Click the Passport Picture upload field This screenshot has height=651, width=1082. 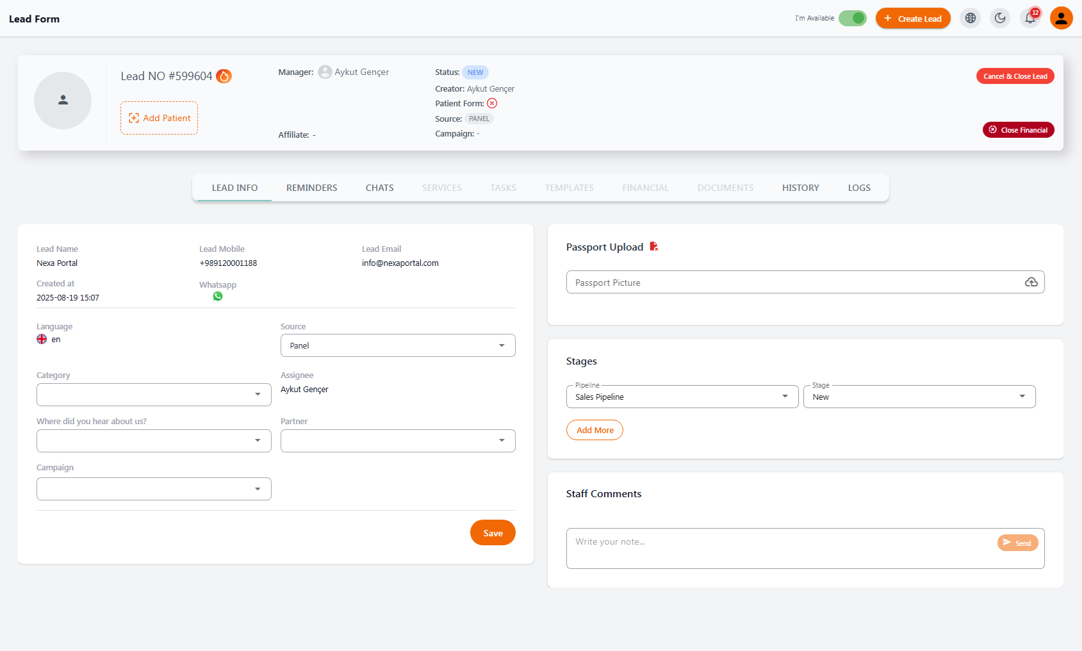805,282
